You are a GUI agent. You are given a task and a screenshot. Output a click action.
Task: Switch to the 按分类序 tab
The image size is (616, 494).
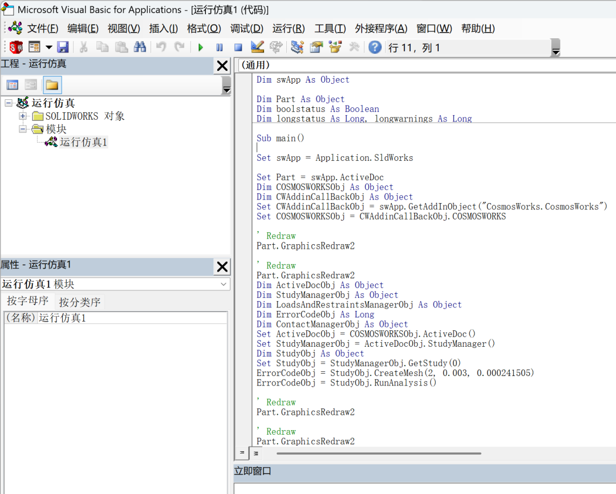click(80, 302)
